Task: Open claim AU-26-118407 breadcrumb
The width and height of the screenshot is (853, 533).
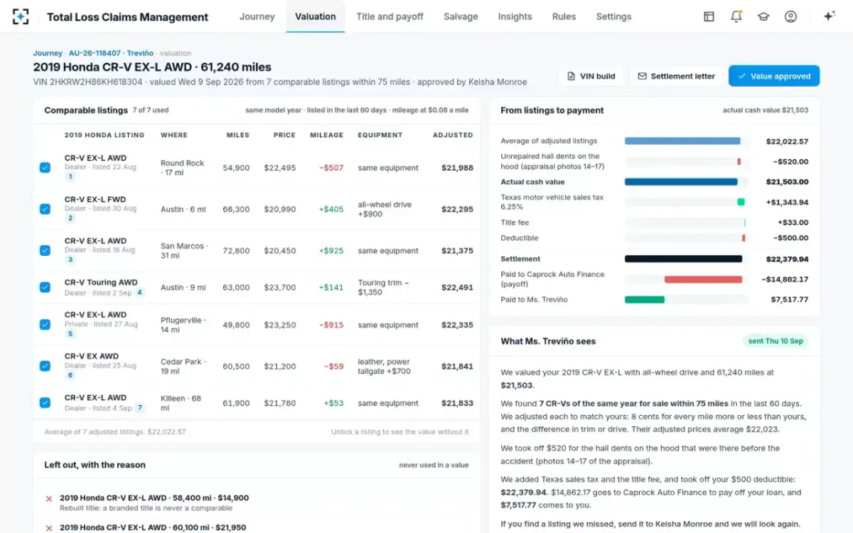Action: (x=95, y=53)
